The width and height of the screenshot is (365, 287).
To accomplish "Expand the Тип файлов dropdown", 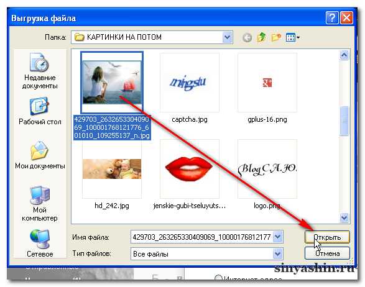I will click(x=277, y=253).
